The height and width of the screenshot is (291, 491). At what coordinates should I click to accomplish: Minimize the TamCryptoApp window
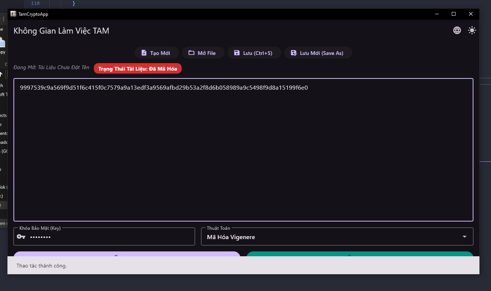[x=437, y=14]
